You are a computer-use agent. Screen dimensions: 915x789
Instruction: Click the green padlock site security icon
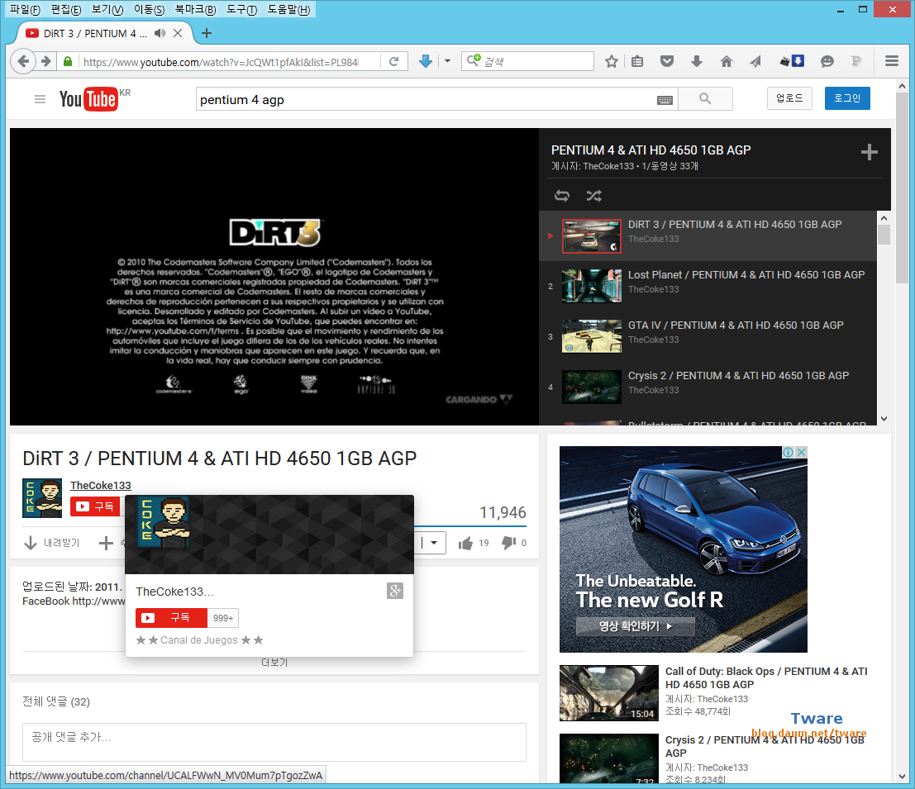click(68, 61)
